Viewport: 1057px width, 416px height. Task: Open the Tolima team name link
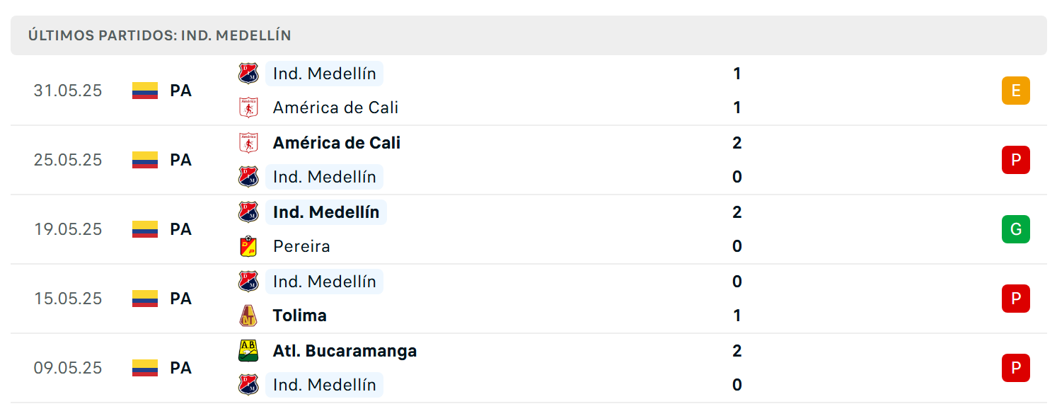coord(300,316)
